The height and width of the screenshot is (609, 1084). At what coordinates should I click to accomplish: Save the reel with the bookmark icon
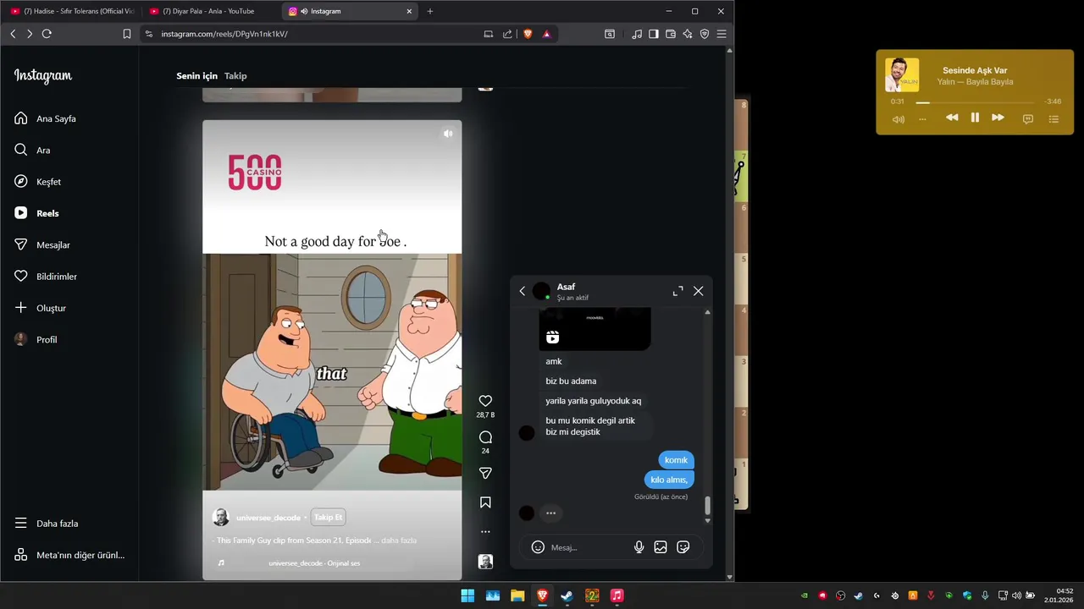coord(485,502)
